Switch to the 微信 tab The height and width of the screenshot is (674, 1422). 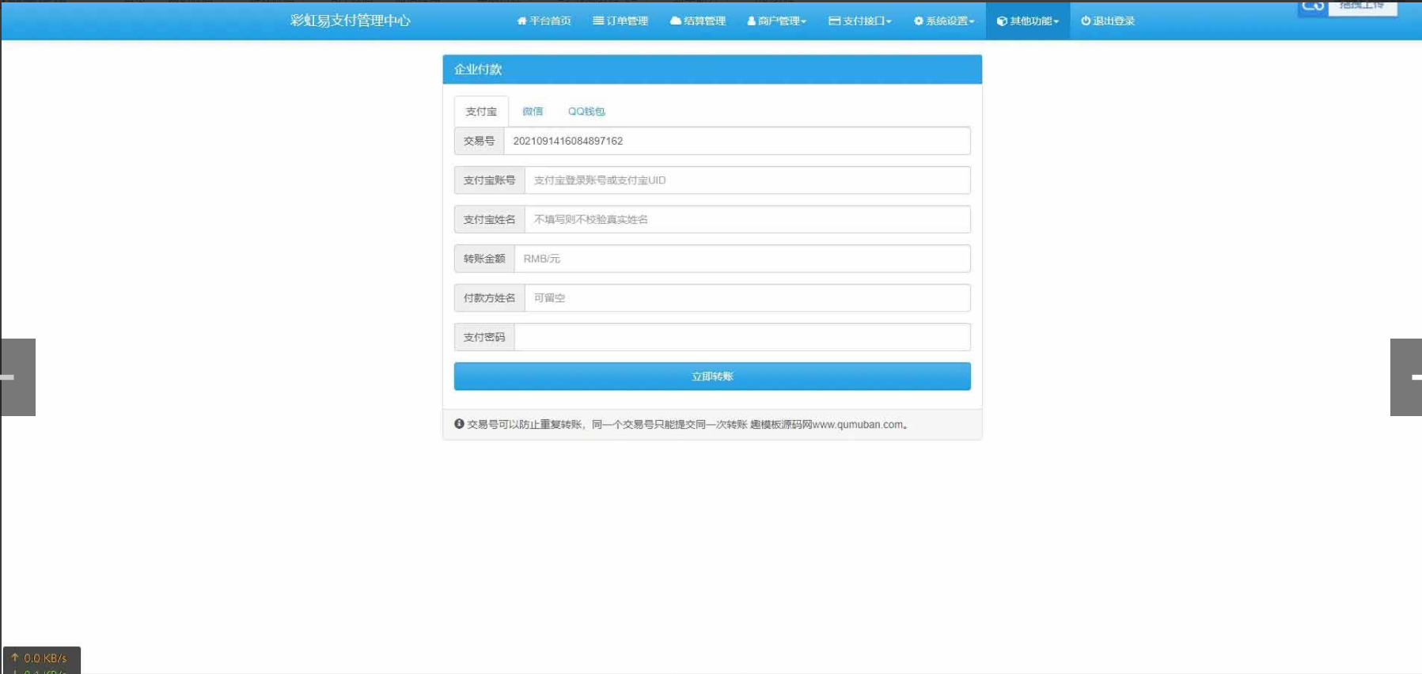tap(533, 112)
